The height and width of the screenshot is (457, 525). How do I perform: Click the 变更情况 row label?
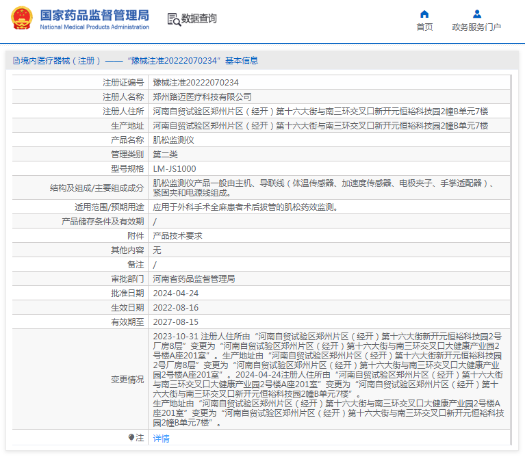[127, 380]
